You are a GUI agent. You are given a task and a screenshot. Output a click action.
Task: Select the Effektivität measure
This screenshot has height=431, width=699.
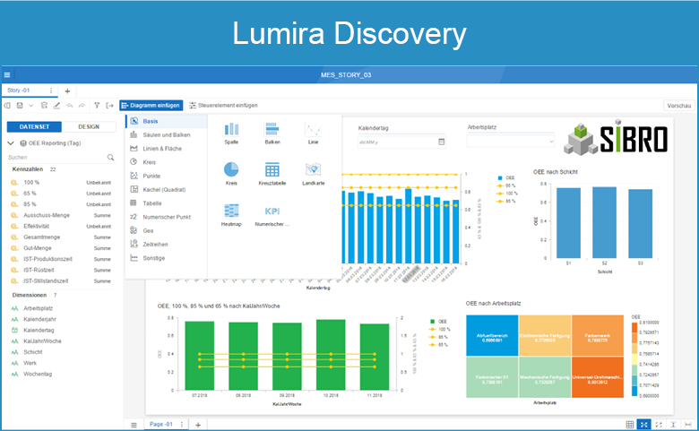[61, 227]
